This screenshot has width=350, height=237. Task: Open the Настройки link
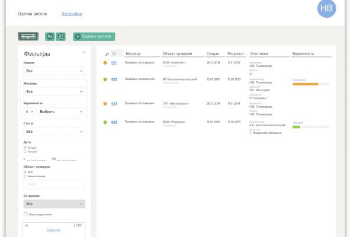click(72, 14)
